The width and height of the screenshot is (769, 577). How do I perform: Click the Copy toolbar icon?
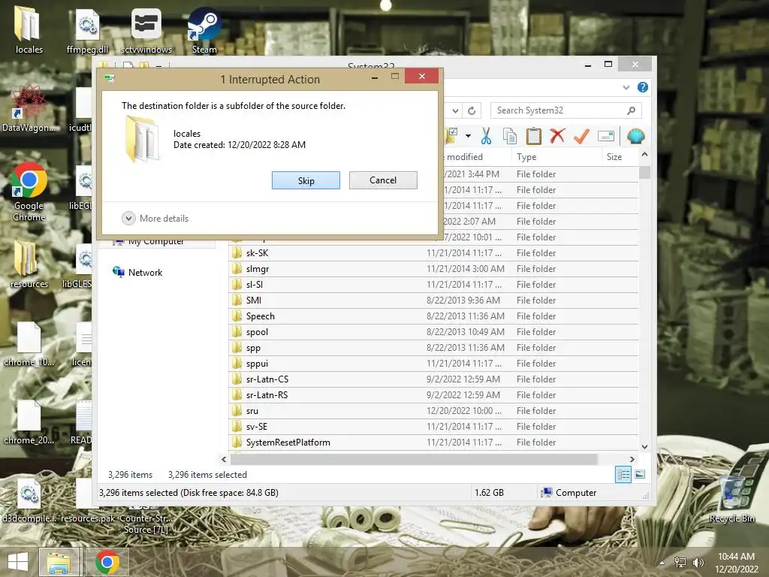click(x=510, y=136)
